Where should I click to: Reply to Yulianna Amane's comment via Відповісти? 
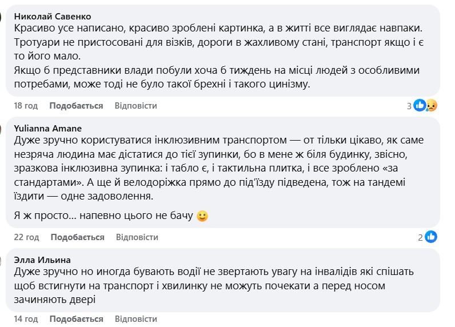[x=137, y=237]
